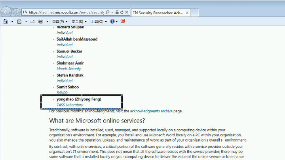The width and height of the screenshot is (285, 160).
Task: Open Individual link under SaifAllah benMassaoud
Action: pyautogui.click(x=65, y=45)
